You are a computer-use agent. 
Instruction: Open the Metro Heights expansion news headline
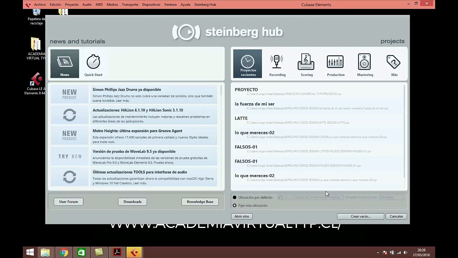point(137,131)
